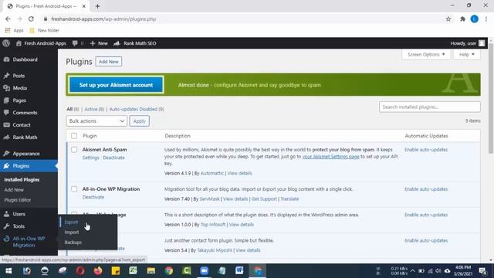Viewport: 494px width, 278px height.
Task: Open the ServMask author link
Action: point(209,199)
